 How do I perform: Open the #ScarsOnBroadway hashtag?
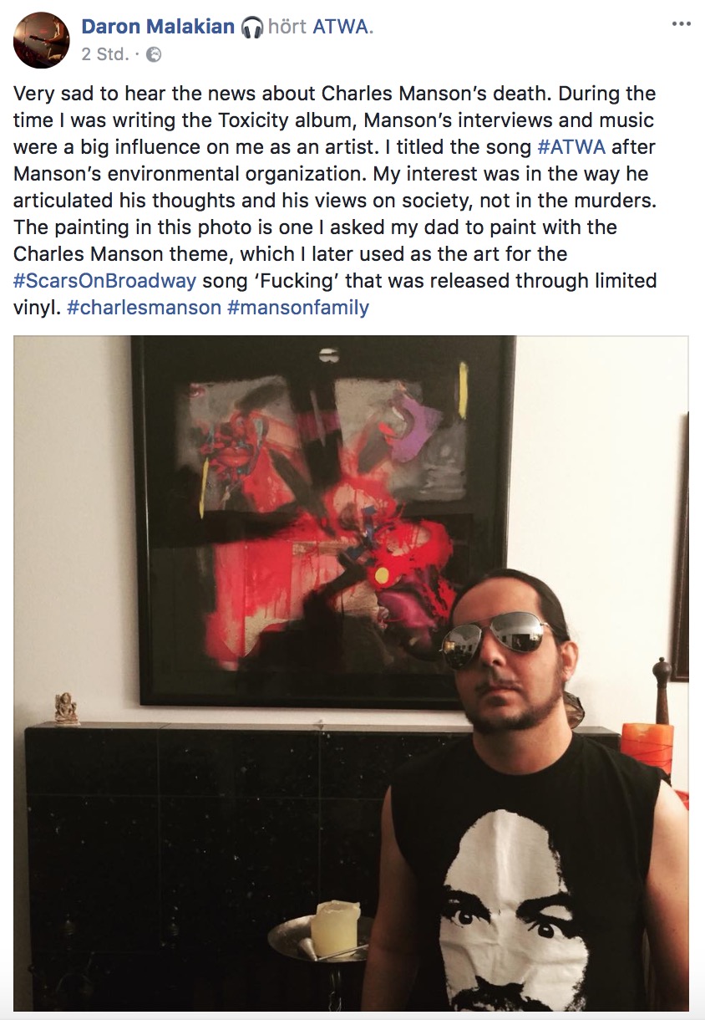point(105,280)
